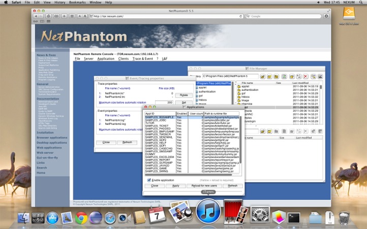Image resolution: width=367 pixels, height=229 pixels.
Task: Open the Trace & Event menu
Action: click(x=142, y=59)
